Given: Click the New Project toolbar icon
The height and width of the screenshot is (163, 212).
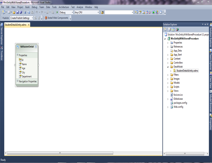Looking at the screenshot, I should (x=4, y=12).
